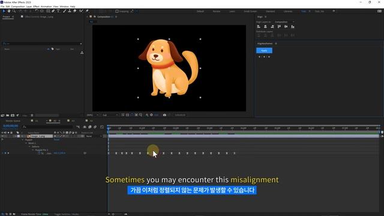384x216 pixels.
Task: Select the Type text tool
Action: click(x=58, y=11)
